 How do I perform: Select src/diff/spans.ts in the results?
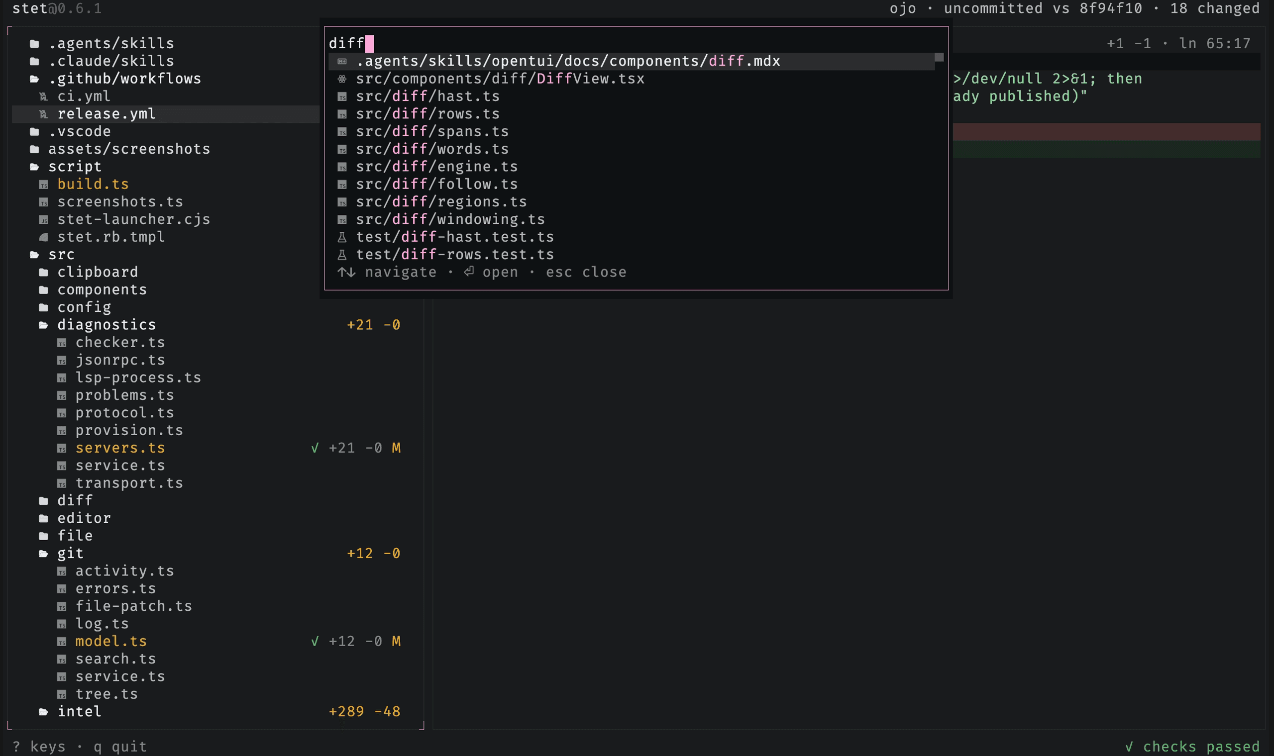point(632,131)
